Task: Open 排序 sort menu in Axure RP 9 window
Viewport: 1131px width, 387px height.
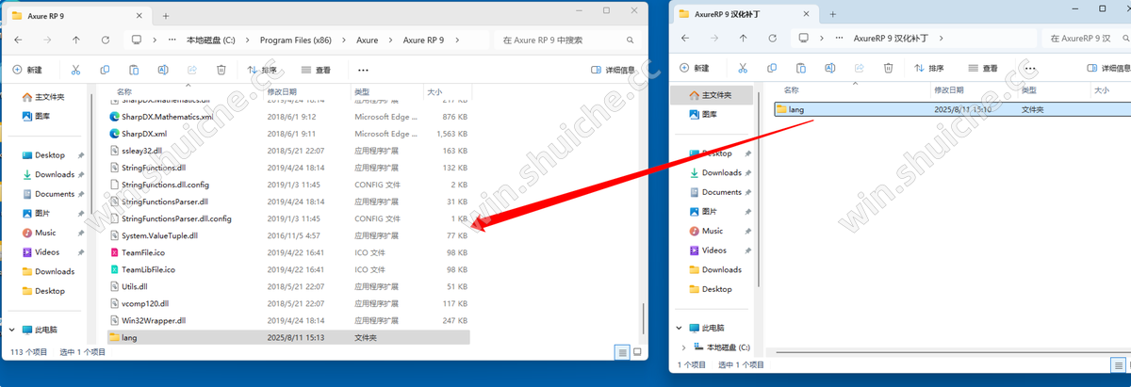Action: (x=263, y=70)
